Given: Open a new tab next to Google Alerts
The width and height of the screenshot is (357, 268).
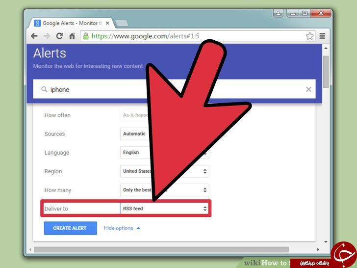Looking at the screenshot, I should [122, 23].
